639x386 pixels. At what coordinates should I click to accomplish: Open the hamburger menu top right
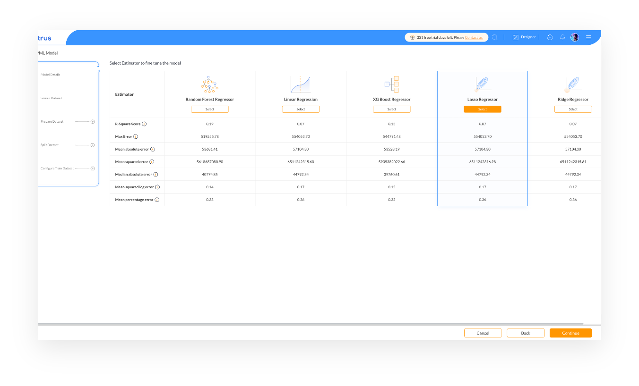[588, 37]
